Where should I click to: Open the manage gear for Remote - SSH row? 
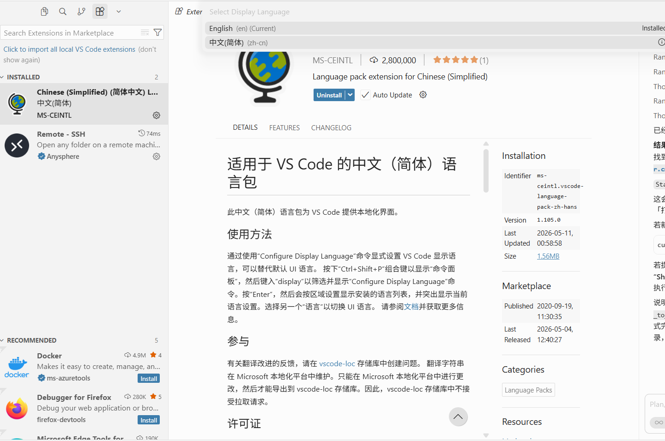click(x=157, y=157)
